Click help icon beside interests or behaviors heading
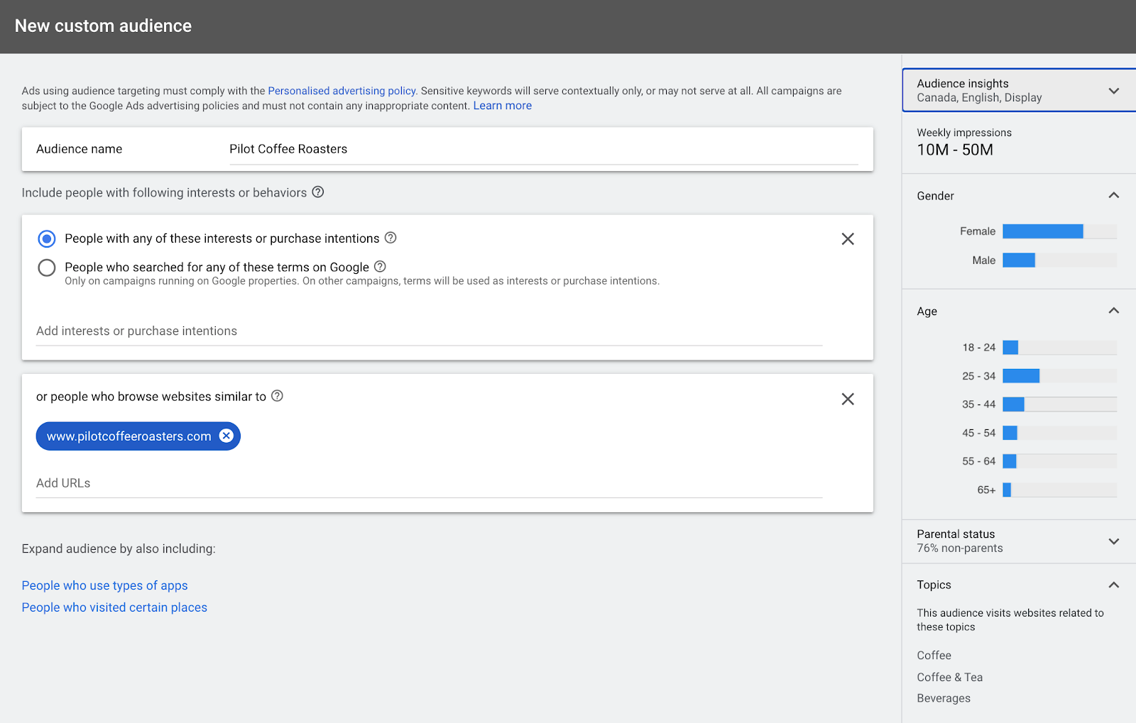 point(318,192)
